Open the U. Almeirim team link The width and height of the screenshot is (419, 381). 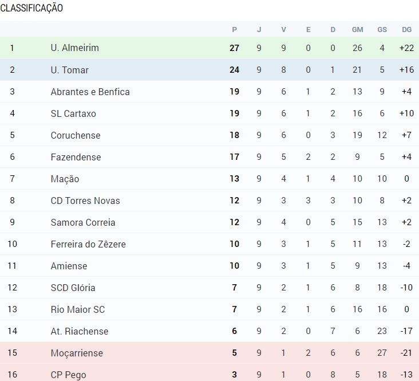[x=75, y=48]
